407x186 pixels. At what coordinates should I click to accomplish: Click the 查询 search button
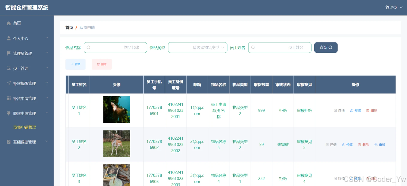coord(326,48)
